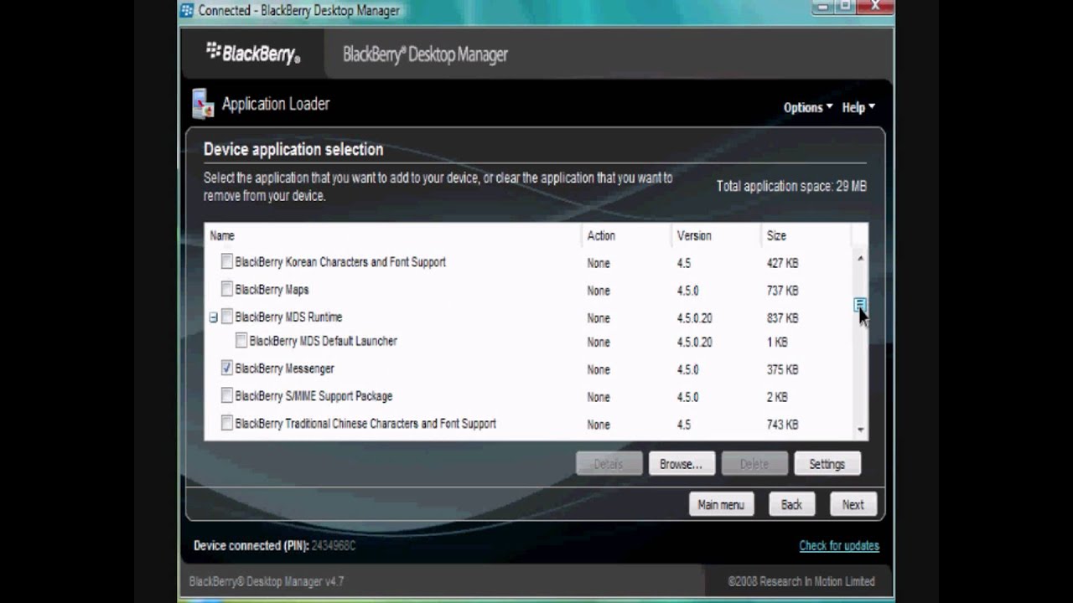The image size is (1073, 603).
Task: Click the 4.5.0.20 version of MDS Runtime
Action: click(694, 318)
